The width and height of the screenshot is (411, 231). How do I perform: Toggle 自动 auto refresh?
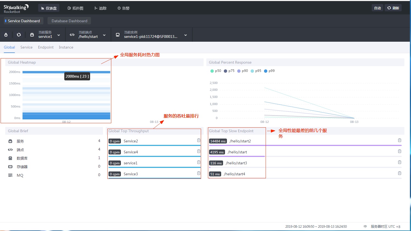click(x=377, y=8)
